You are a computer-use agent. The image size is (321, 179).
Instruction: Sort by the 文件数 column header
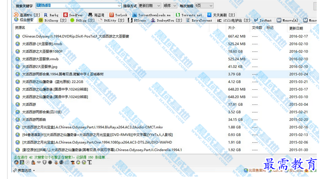(257, 27)
